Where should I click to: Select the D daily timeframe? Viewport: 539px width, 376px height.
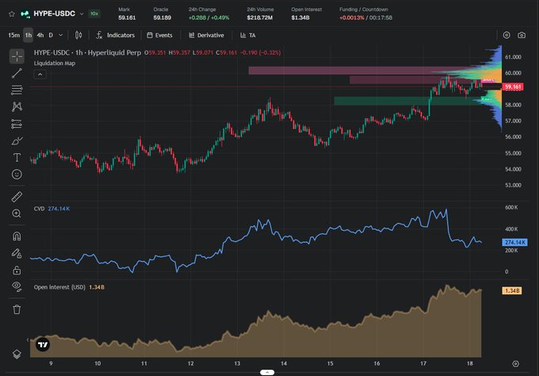51,35
